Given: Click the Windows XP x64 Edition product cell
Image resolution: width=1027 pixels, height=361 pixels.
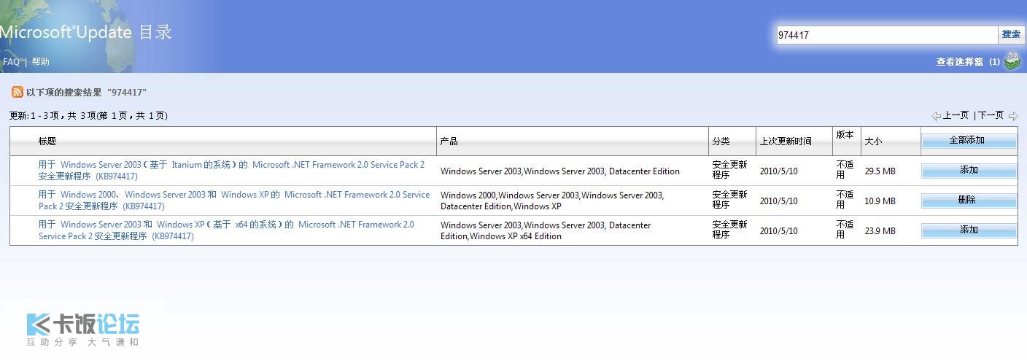Looking at the screenshot, I should 546,231.
